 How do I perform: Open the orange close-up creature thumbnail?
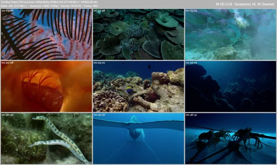tap(46, 87)
